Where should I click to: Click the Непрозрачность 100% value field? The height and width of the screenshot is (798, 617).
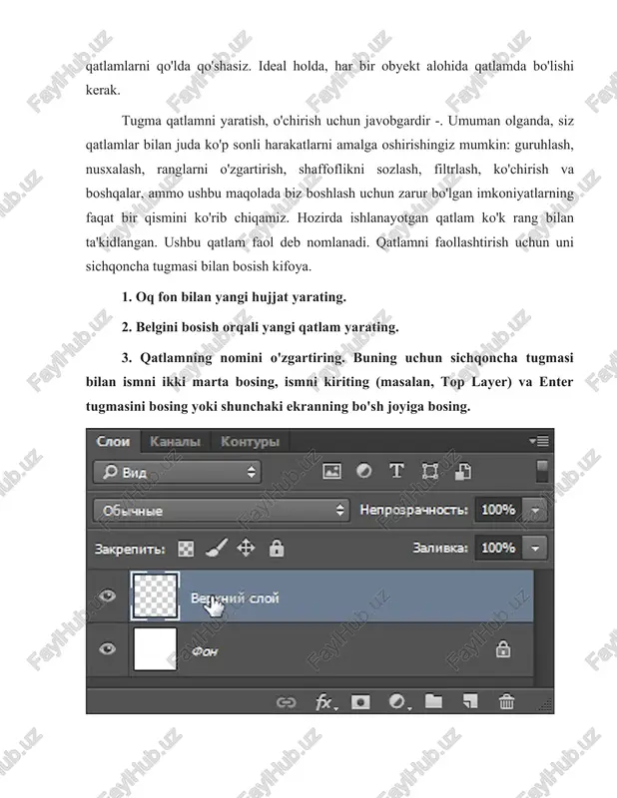click(x=498, y=510)
